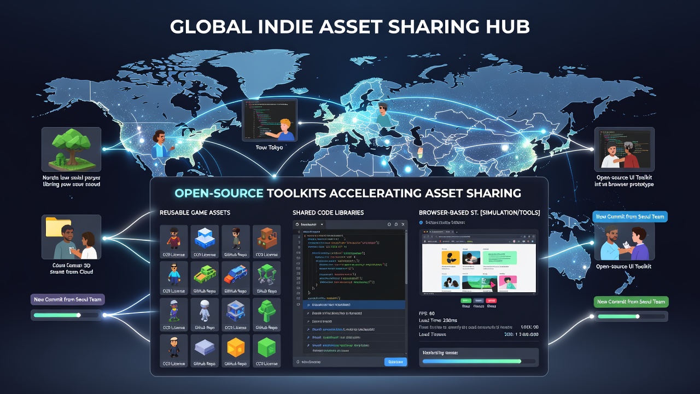Open the embedded browser preview window
700x394 pixels.
[479, 262]
